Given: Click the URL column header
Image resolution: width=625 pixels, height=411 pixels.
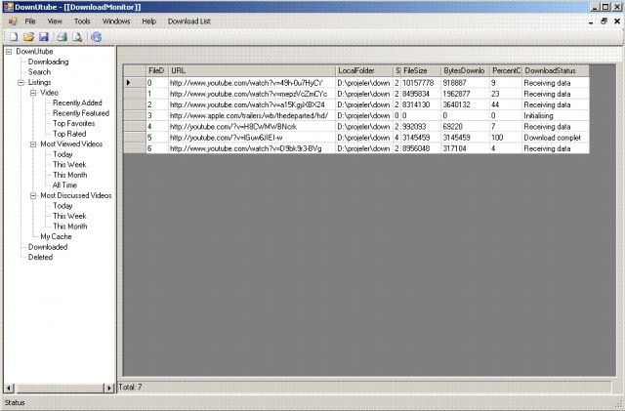Looking at the screenshot, I should point(252,71).
